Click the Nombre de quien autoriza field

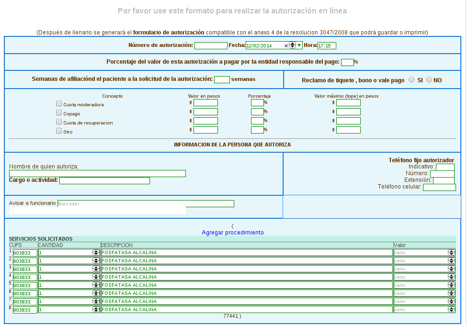tap(97, 174)
